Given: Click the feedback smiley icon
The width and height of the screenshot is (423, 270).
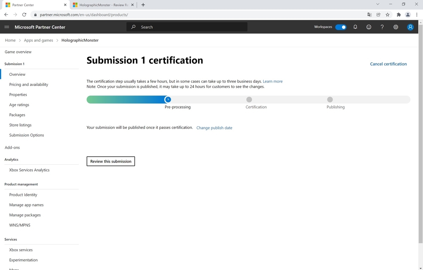Looking at the screenshot, I should 369,27.
